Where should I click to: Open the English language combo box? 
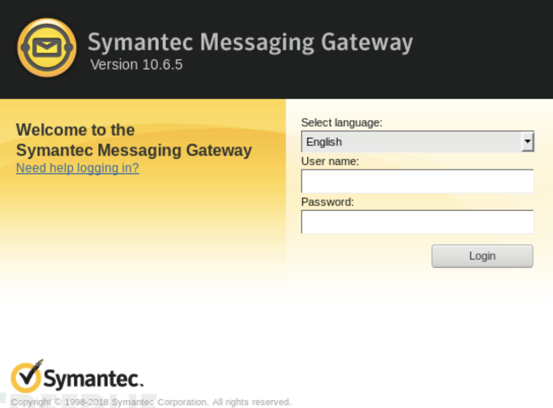411,142
